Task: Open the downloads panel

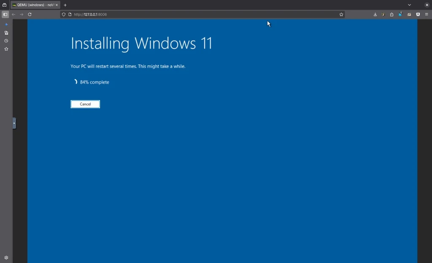Action: point(375,14)
